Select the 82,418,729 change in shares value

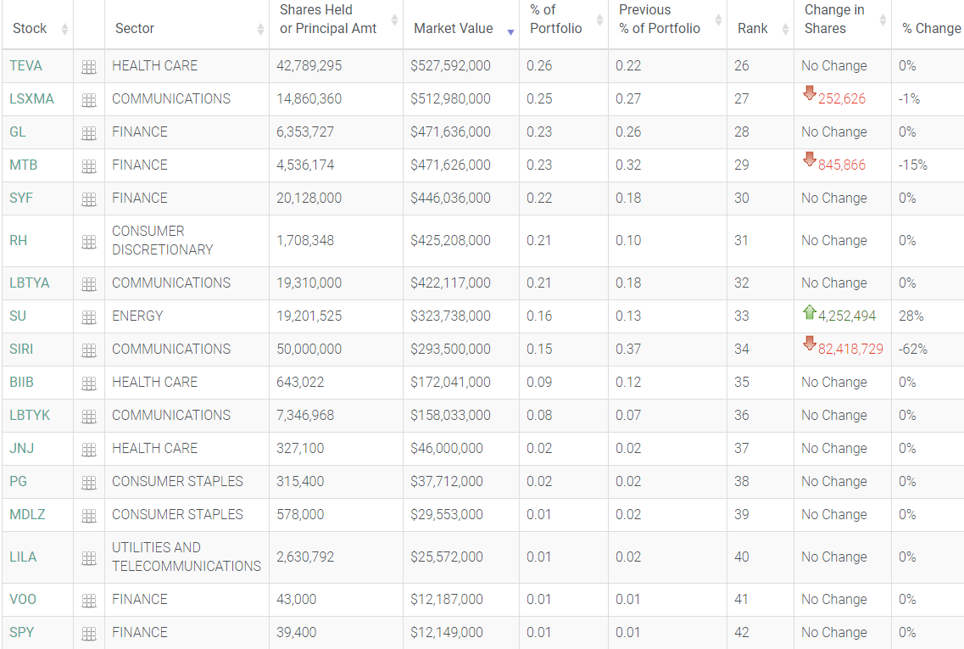[x=850, y=350]
